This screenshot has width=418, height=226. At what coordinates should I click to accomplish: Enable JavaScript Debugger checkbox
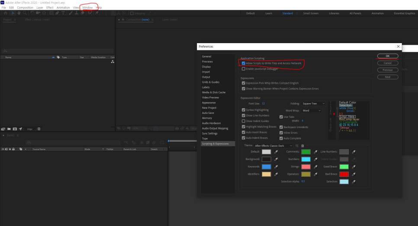(243, 69)
